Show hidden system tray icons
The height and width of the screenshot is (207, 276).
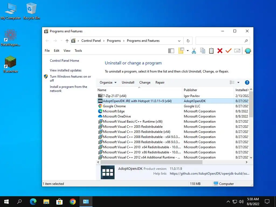point(228,202)
